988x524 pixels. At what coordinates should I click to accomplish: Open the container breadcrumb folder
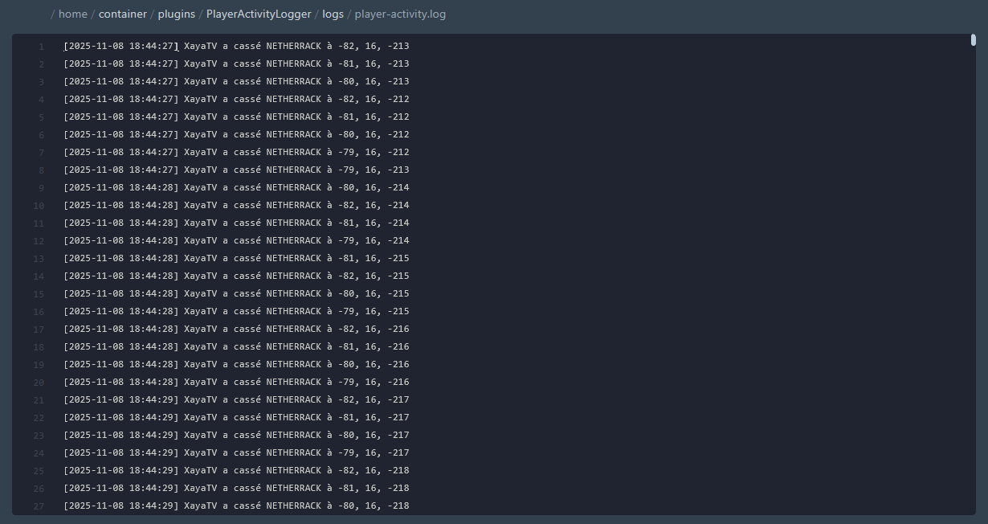pyautogui.click(x=122, y=14)
